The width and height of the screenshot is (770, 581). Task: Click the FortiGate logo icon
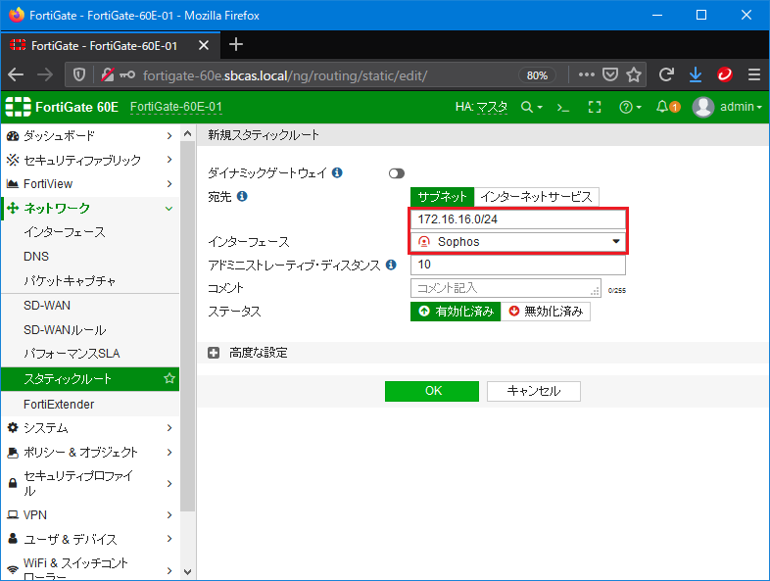click(x=18, y=107)
